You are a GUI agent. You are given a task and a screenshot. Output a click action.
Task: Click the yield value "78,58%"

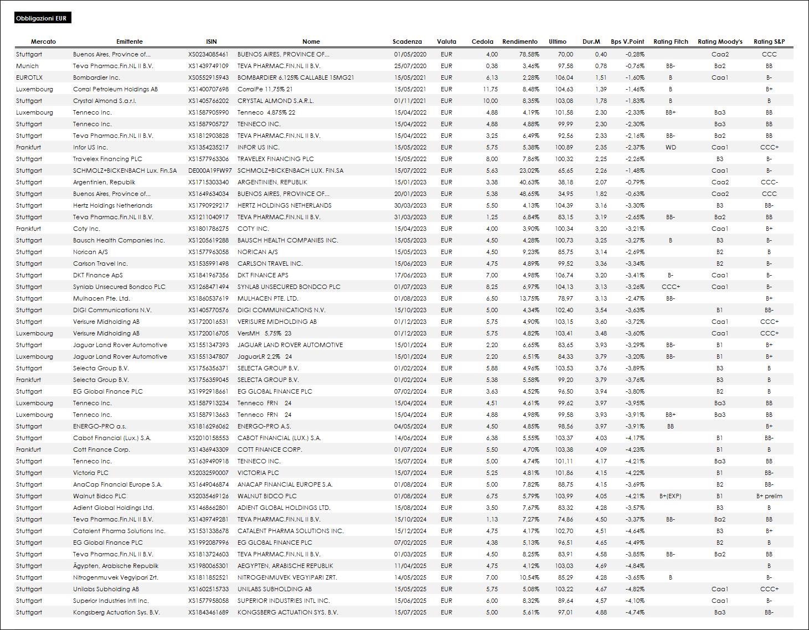[x=529, y=54]
